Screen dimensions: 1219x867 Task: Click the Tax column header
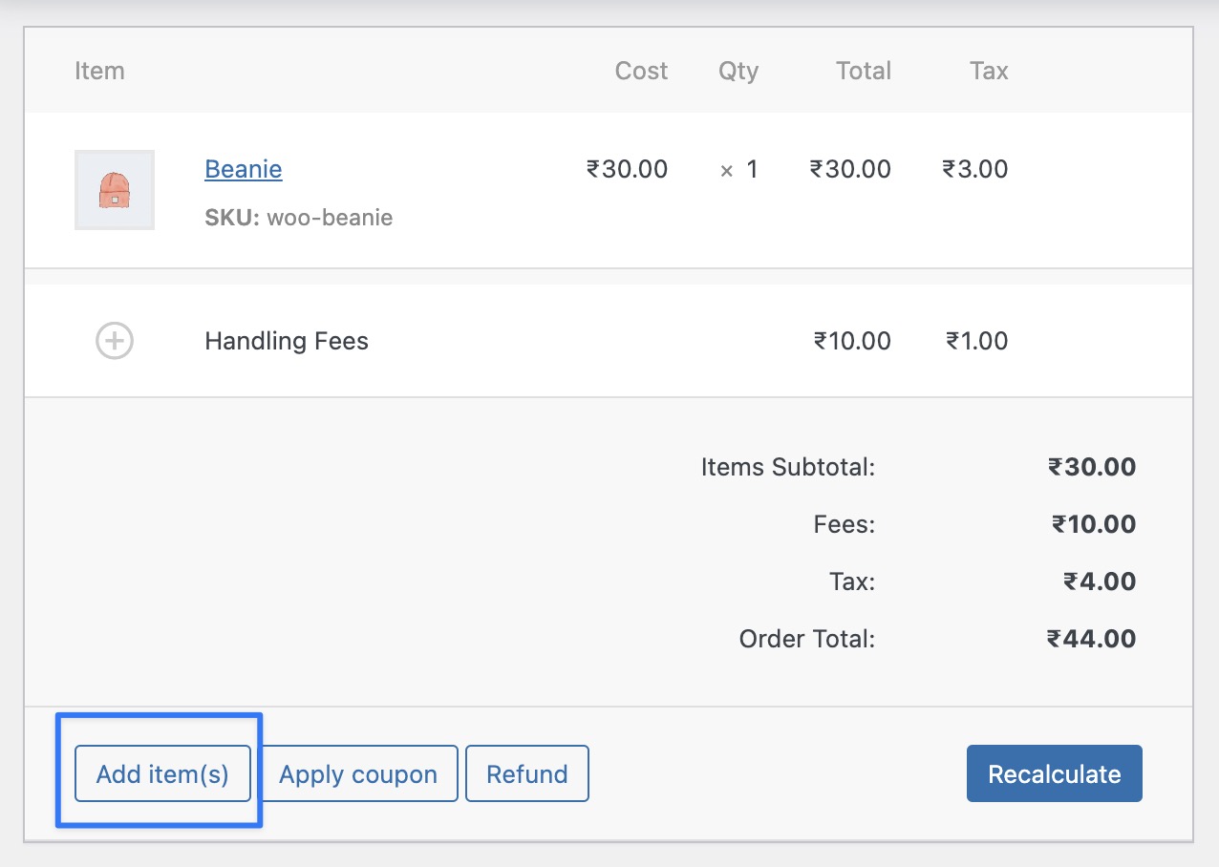point(989,71)
